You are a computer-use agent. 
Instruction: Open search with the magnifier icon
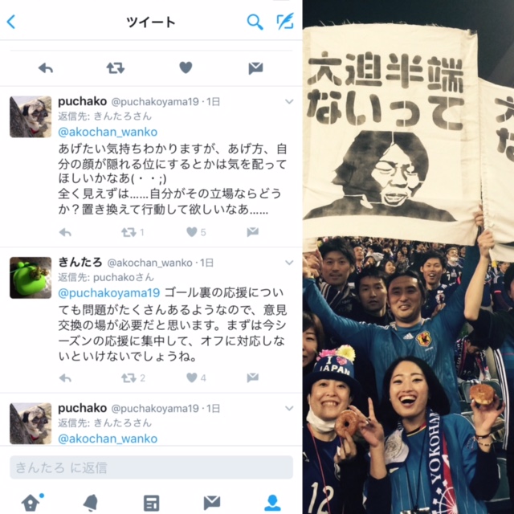click(255, 22)
